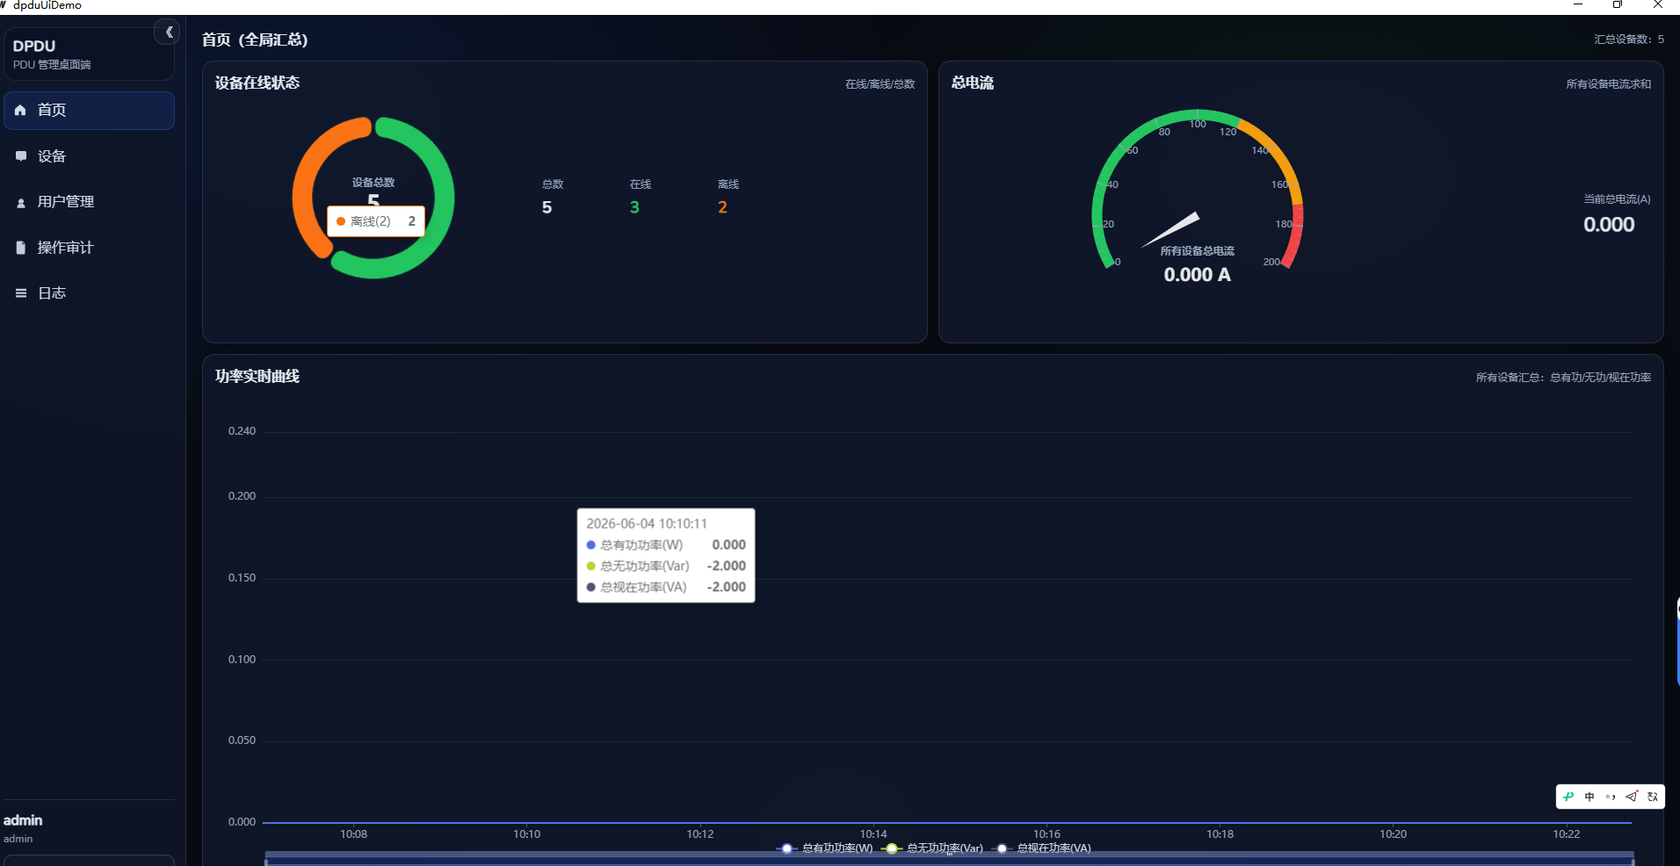Minimize the dpduUiDemo window
Image resolution: width=1680 pixels, height=866 pixels.
1578,5
